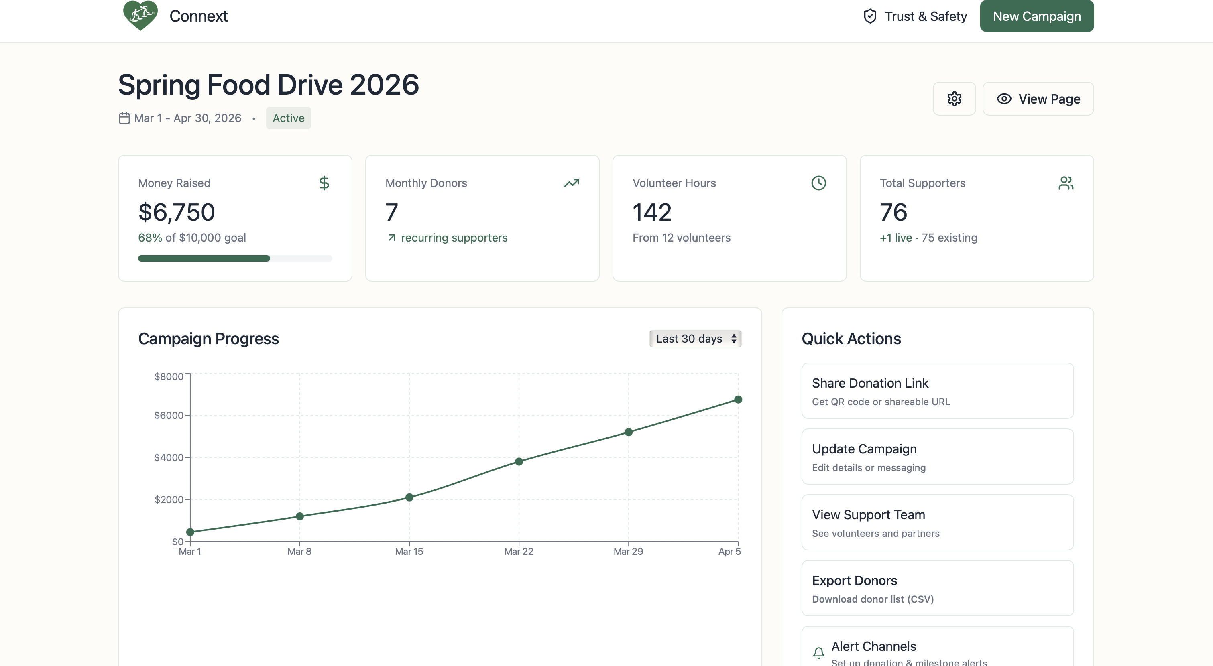Viewport: 1213px width, 666px height.
Task: Click Export Donors CSV action
Action: tap(937, 588)
